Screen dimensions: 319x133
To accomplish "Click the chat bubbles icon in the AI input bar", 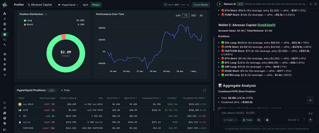I will [259, 120].
